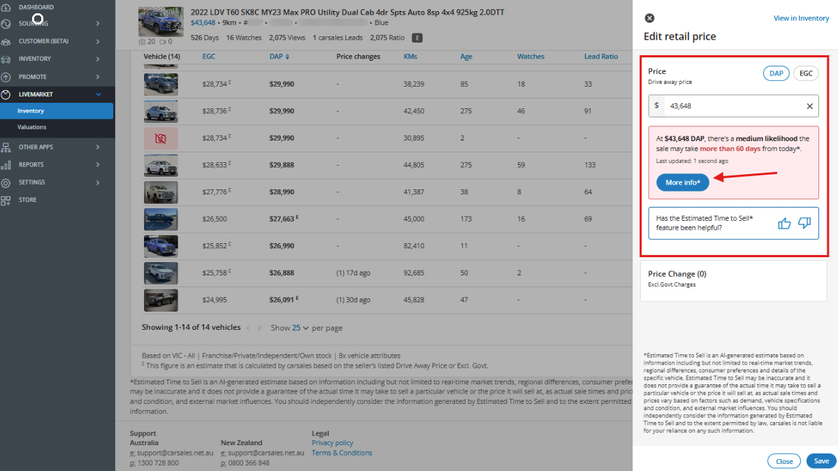
Task: Open the View in Inventory link
Action: tap(801, 18)
